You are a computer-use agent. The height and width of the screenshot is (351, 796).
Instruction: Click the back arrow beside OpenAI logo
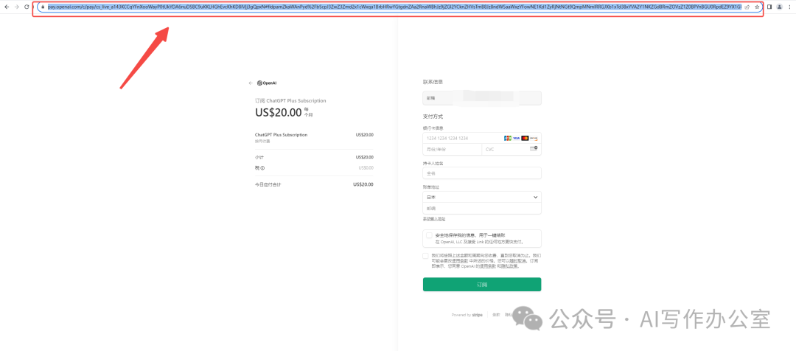[250, 83]
